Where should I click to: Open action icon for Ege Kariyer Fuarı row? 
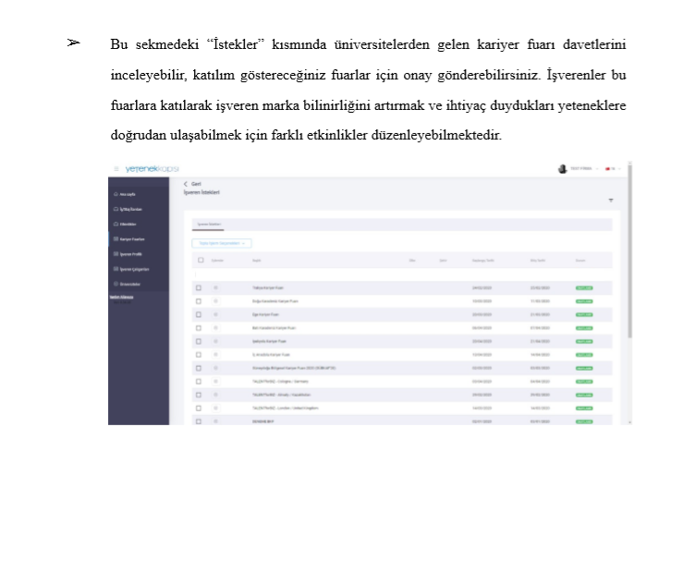coord(215,314)
